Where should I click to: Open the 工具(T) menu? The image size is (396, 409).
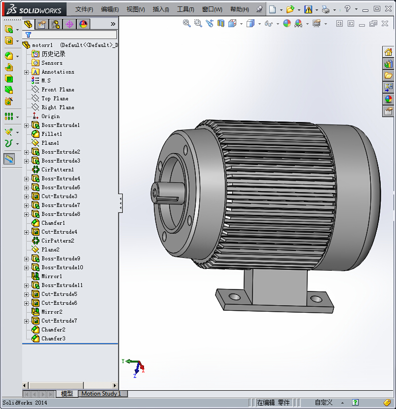pyautogui.click(x=185, y=9)
